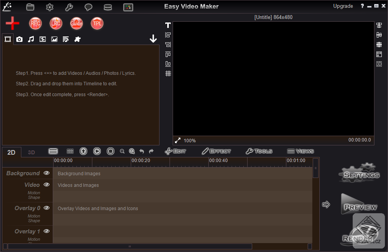Screen dimensions: 388x252
Task: Toggle the preview grid overlay
Action: [168, 73]
